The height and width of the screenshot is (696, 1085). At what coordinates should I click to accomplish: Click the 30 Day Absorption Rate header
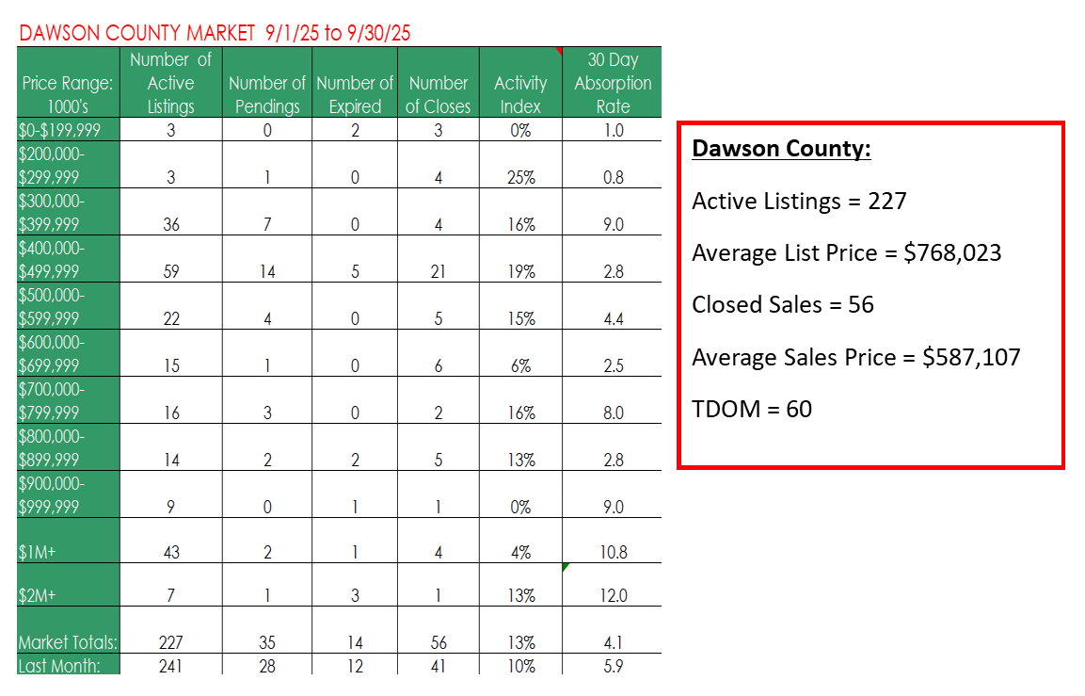click(613, 83)
